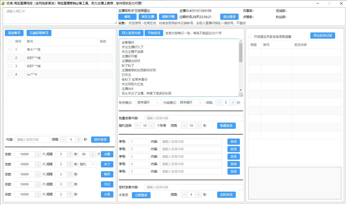This screenshot has width=347, height=205.
Task: Enable 开启真实买家发言语音提醒 checkbox
Action: point(250,37)
